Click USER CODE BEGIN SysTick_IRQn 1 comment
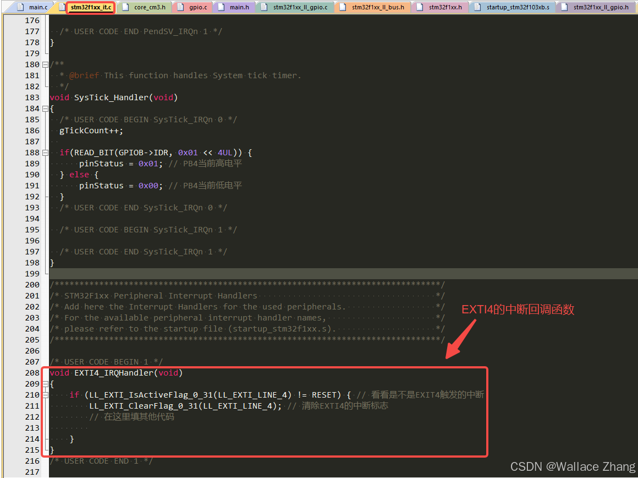Viewport: 638px width, 478px height. 148,230
